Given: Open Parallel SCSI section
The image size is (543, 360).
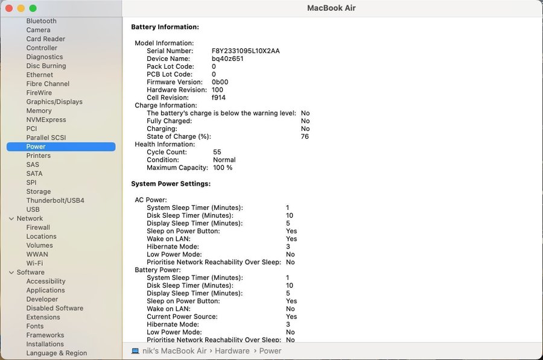Looking at the screenshot, I should pos(46,137).
